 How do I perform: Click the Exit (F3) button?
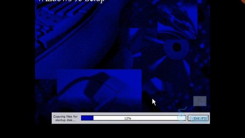(198, 118)
